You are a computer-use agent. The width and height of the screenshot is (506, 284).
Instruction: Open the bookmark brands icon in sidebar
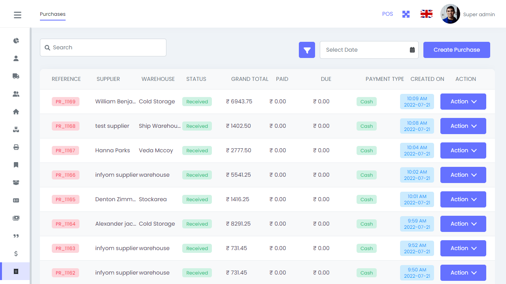16,164
